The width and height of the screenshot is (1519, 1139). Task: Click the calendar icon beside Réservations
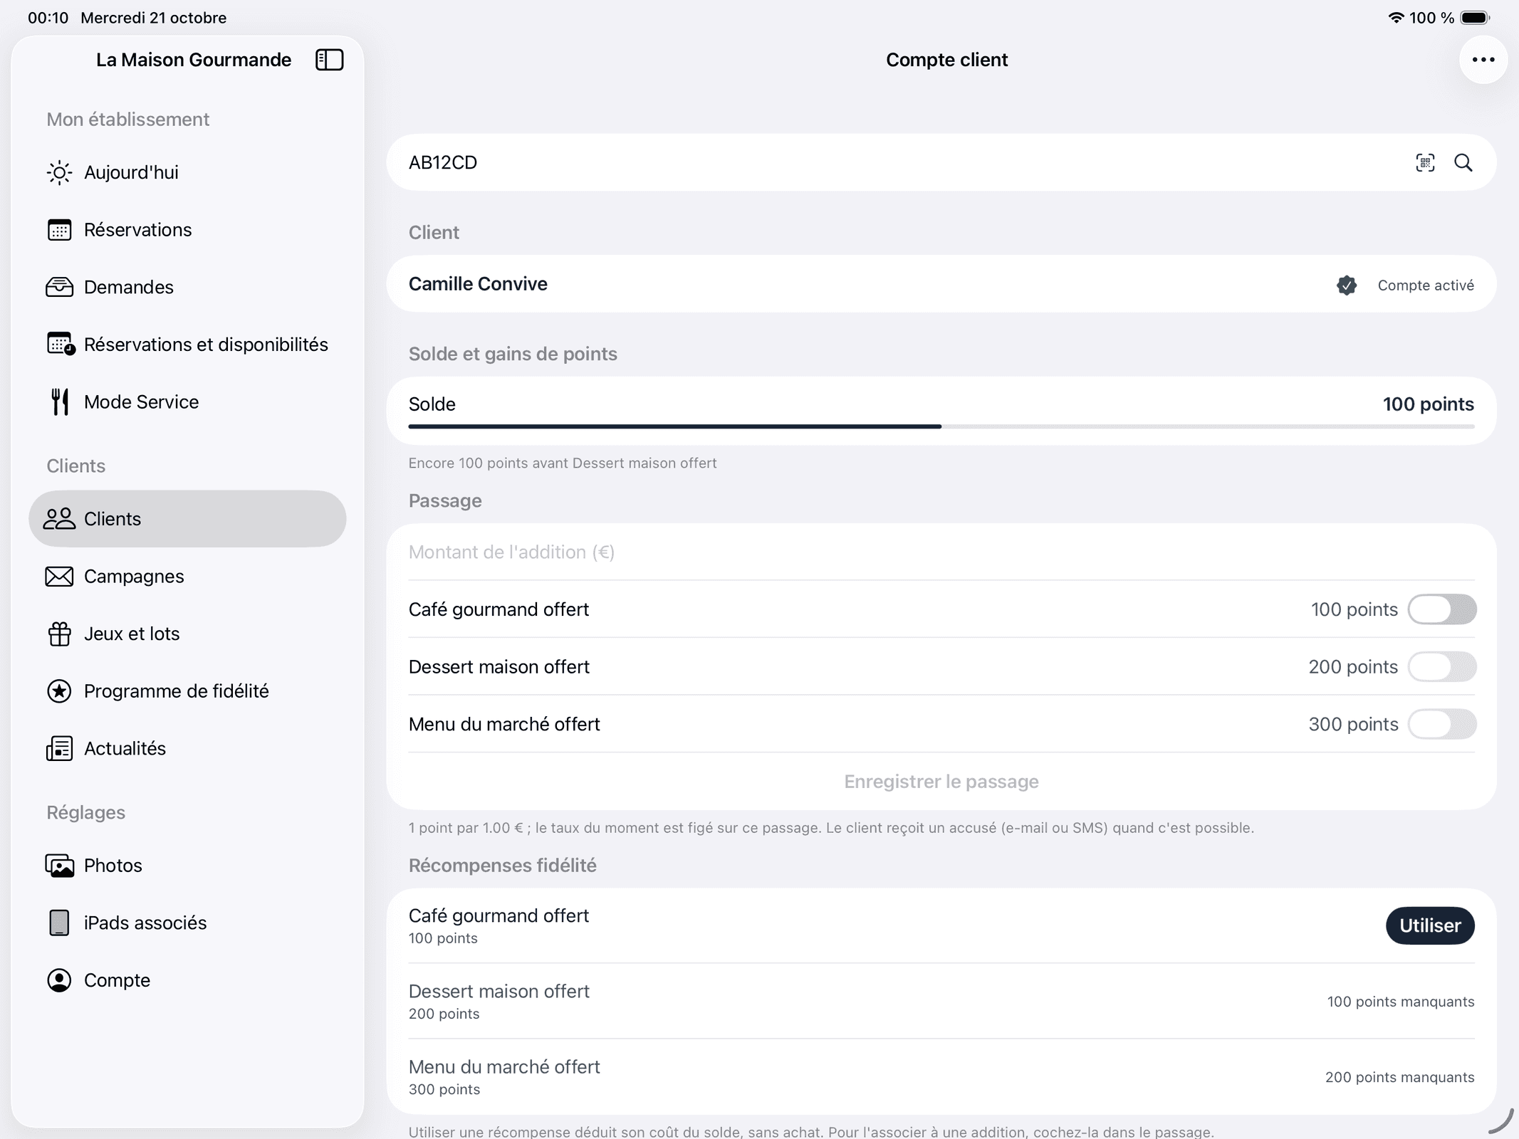click(59, 230)
